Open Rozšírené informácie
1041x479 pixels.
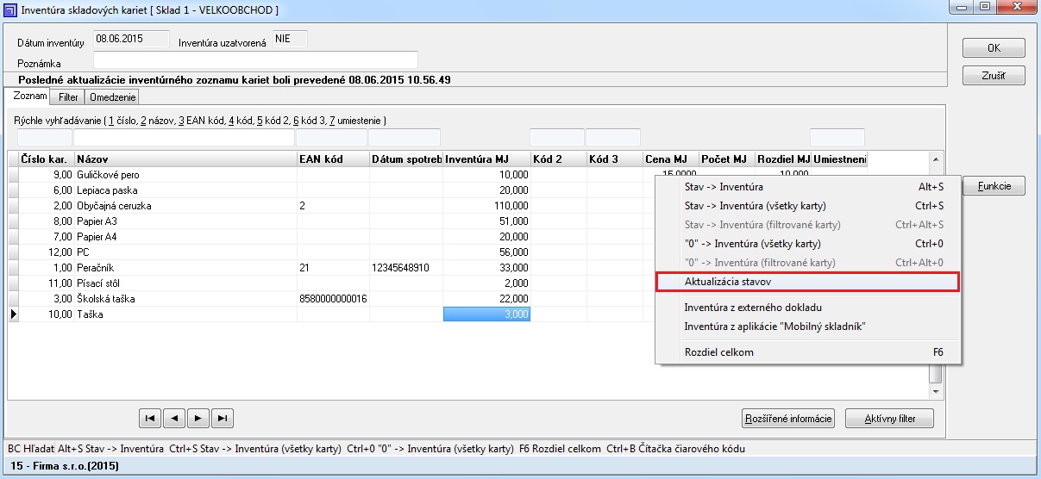pyautogui.click(x=788, y=419)
